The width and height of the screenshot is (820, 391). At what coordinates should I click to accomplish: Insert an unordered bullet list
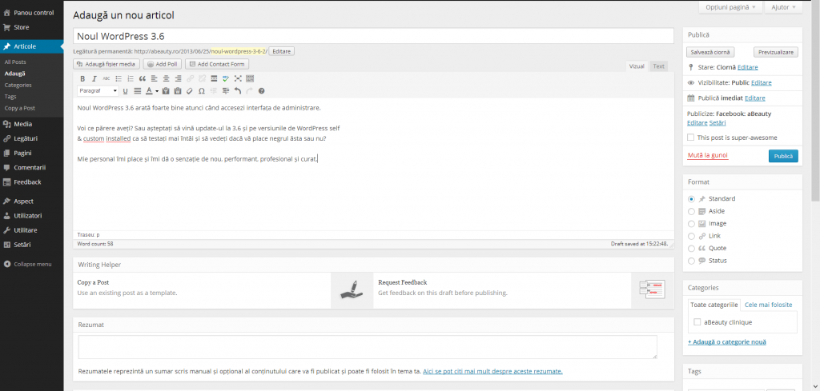click(x=119, y=79)
